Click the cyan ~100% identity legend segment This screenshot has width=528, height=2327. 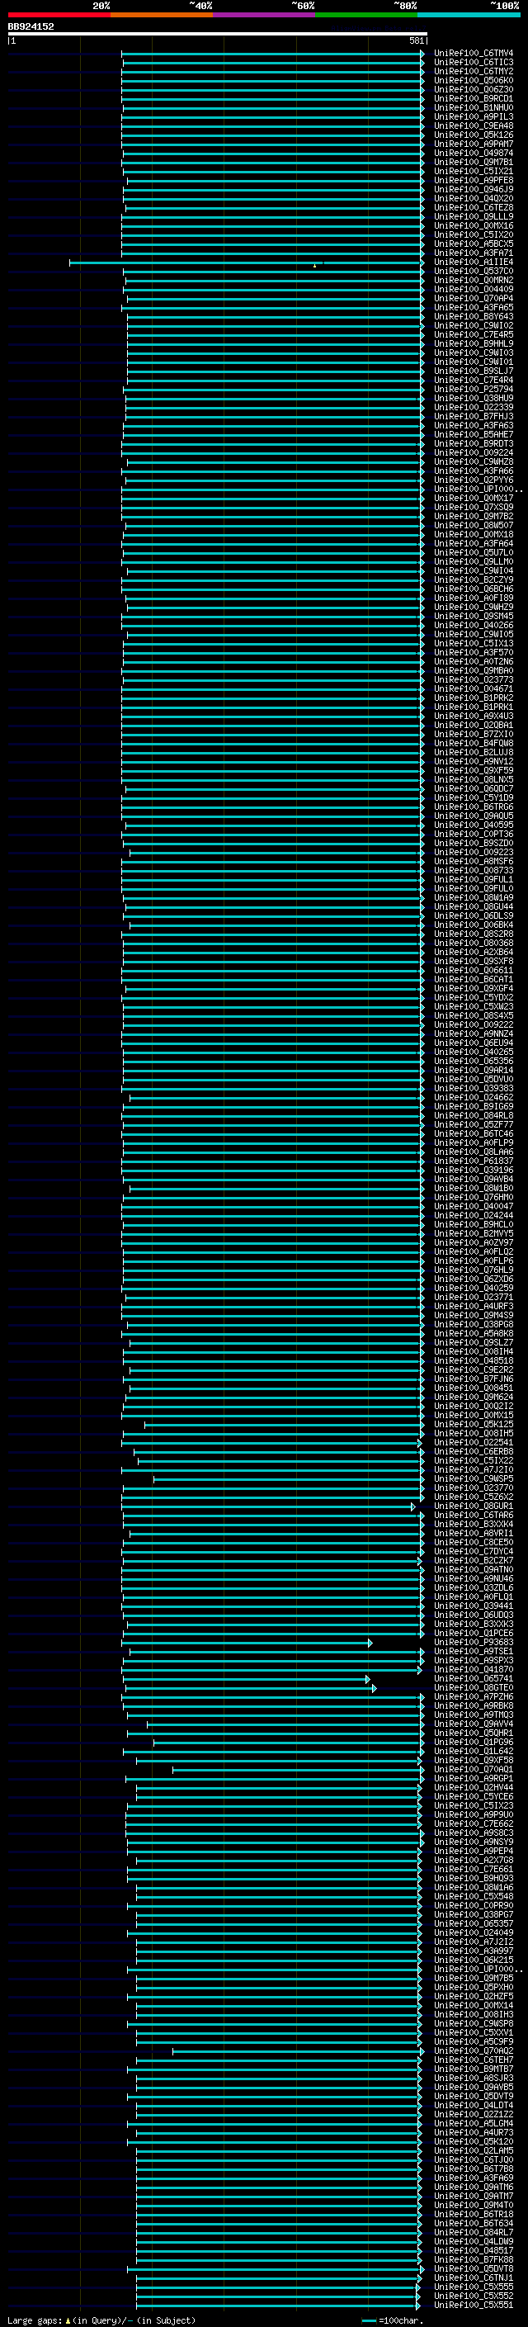[469, 15]
